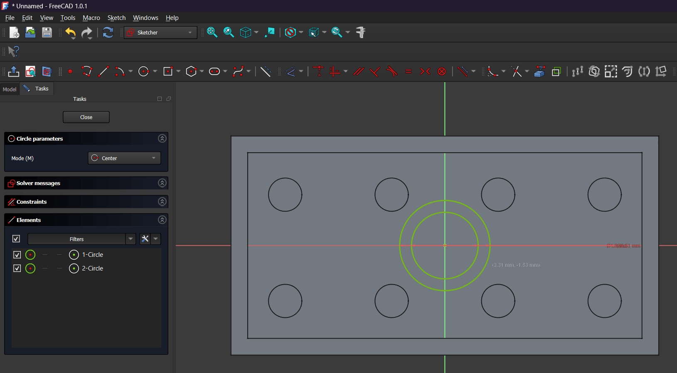The width and height of the screenshot is (677, 373).
Task: Click the Filters button in Elements
Action: (77, 239)
